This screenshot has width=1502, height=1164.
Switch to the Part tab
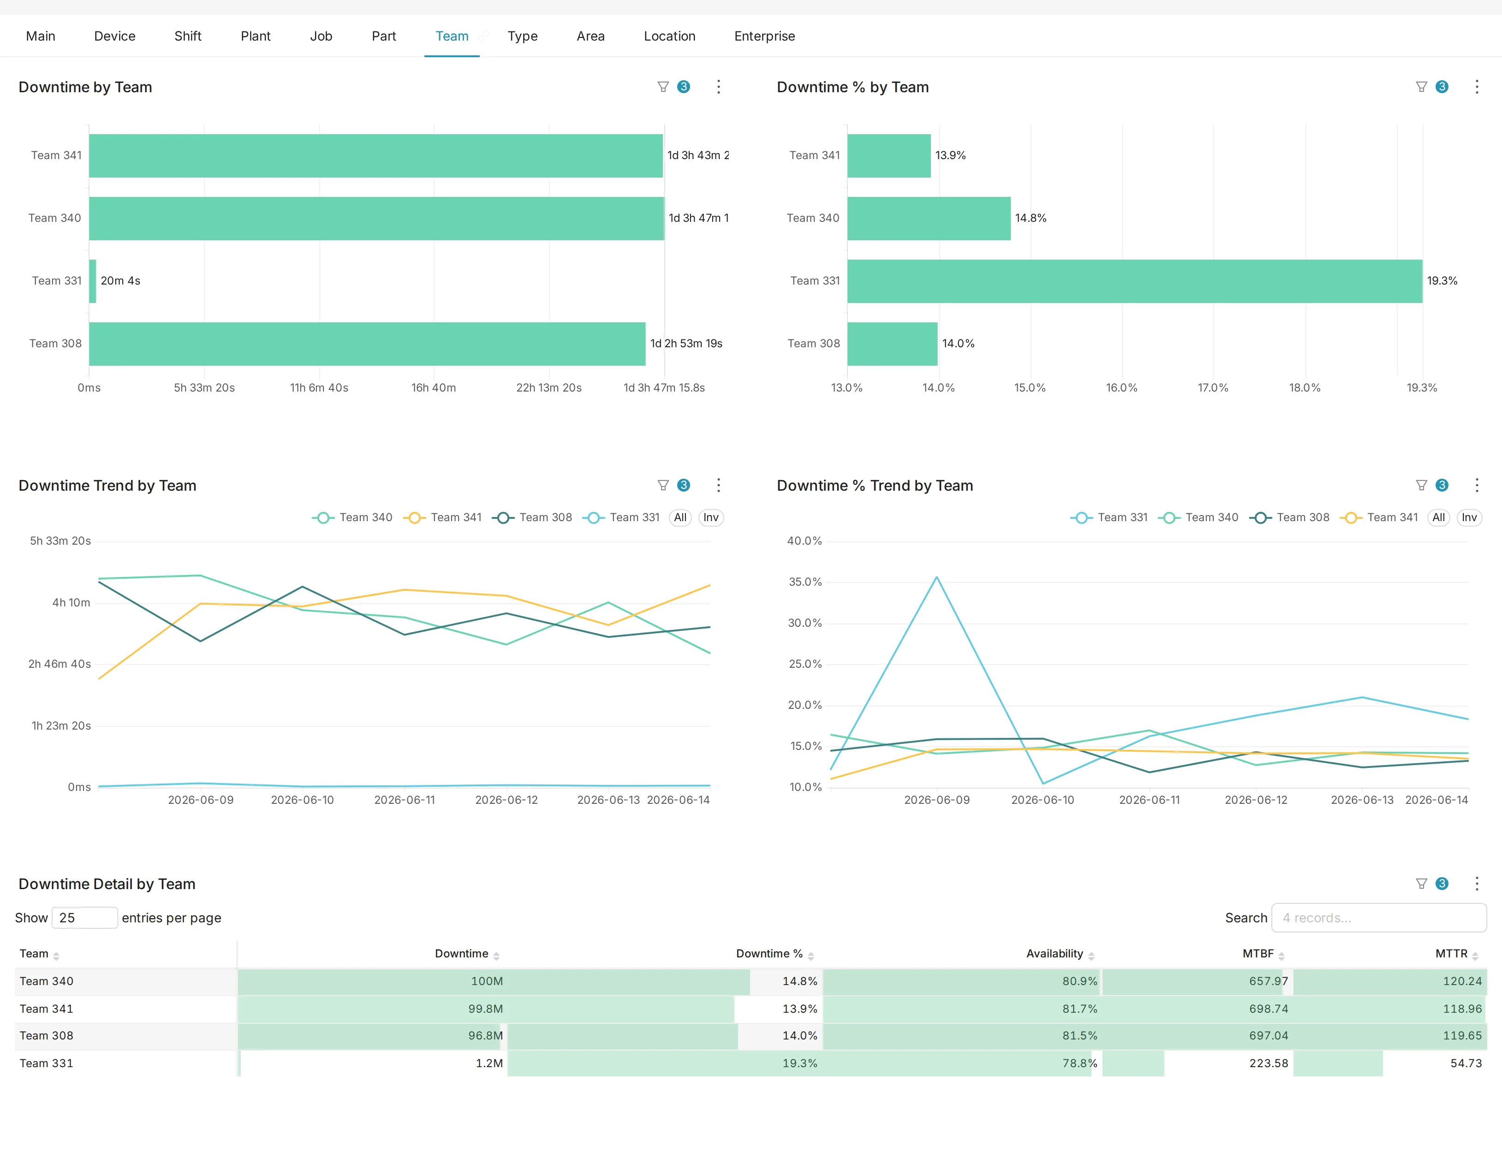(x=384, y=36)
